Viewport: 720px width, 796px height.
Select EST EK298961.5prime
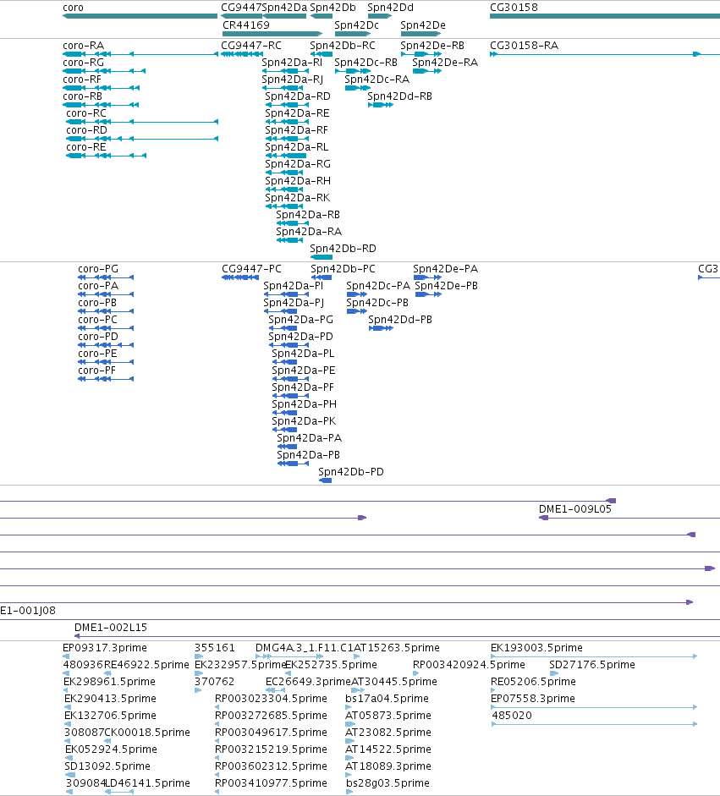65,690
